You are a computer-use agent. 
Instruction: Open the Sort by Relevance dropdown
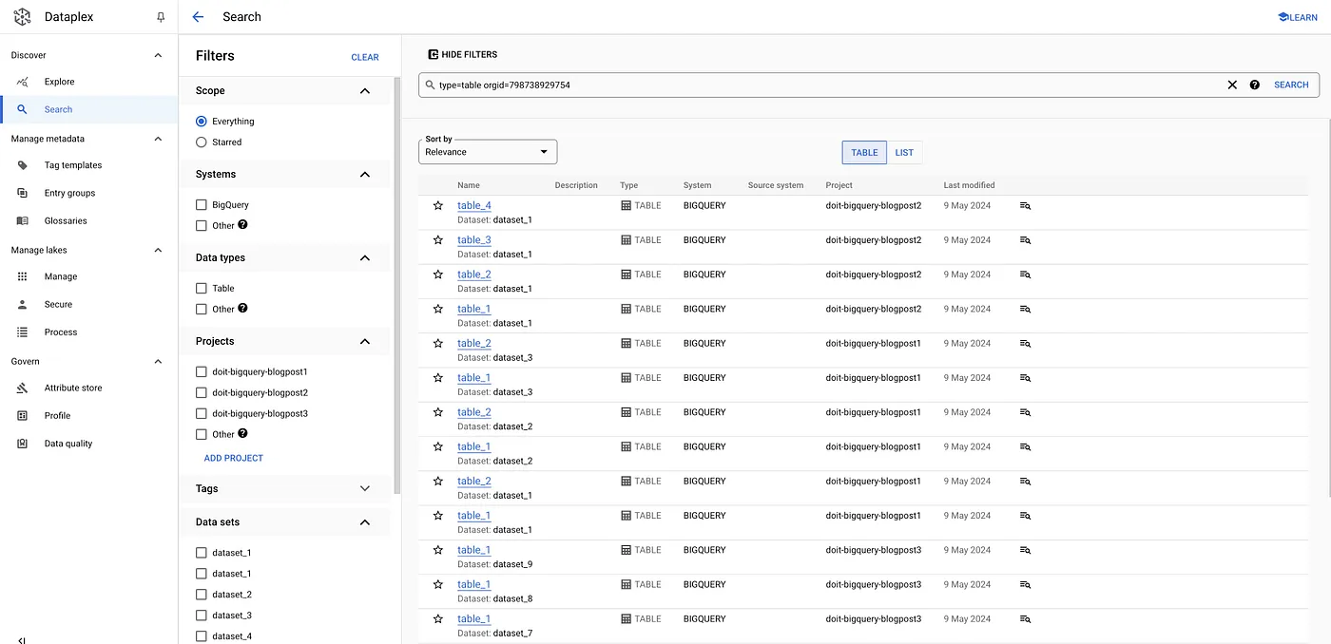pos(488,152)
